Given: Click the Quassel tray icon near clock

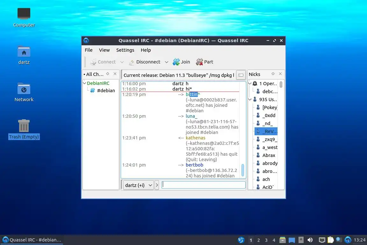Looking at the screenshot, I should pyautogui.click(x=348, y=240).
